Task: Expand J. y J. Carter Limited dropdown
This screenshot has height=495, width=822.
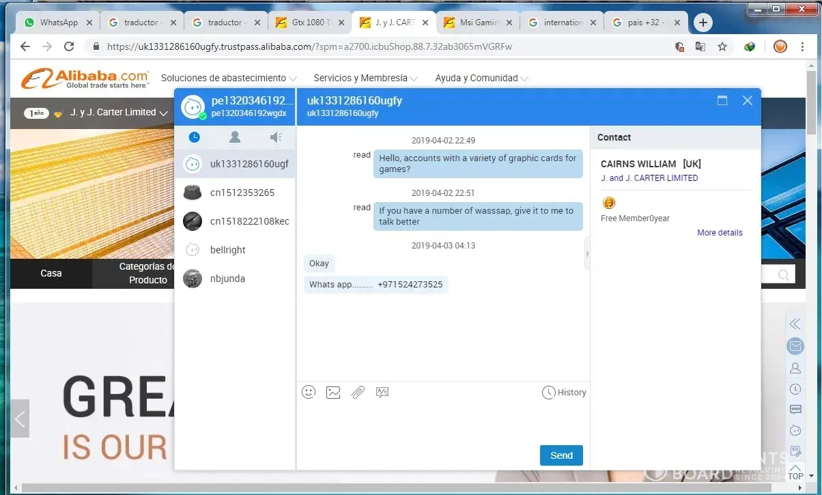Action: 119,113
